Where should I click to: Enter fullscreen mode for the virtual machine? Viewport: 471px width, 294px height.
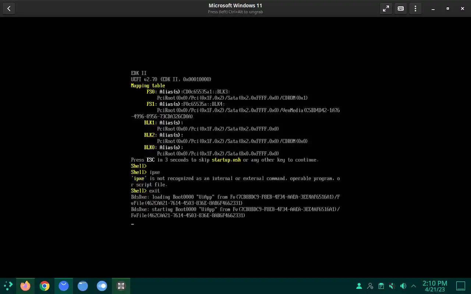click(x=386, y=8)
